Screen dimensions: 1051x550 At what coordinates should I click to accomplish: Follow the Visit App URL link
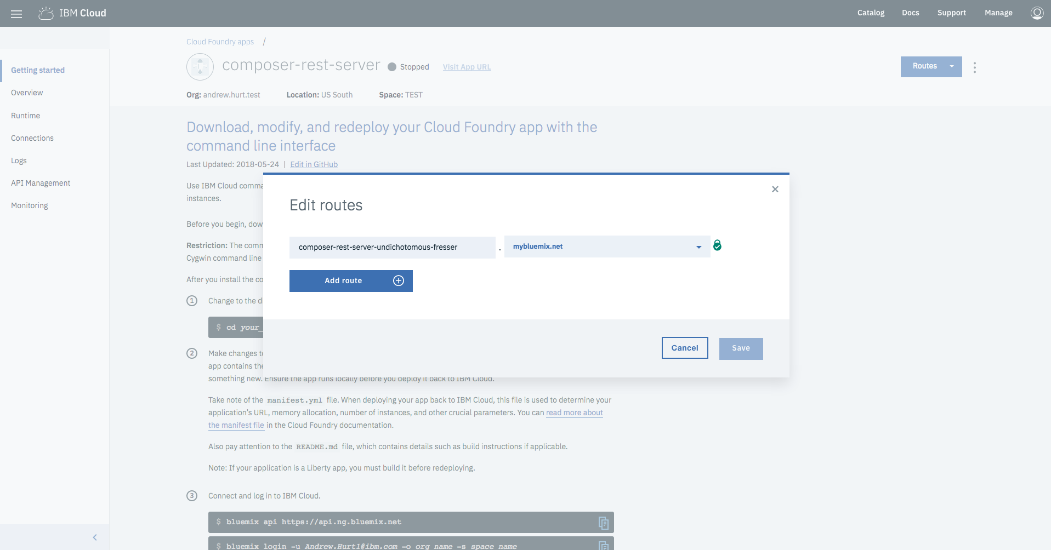[467, 67]
